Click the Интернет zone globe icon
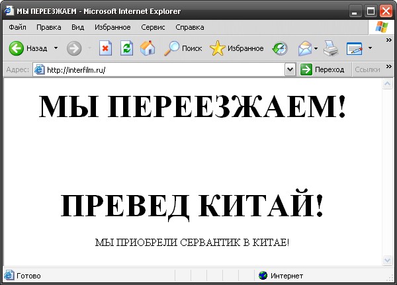The image size is (397, 285). pos(263,275)
